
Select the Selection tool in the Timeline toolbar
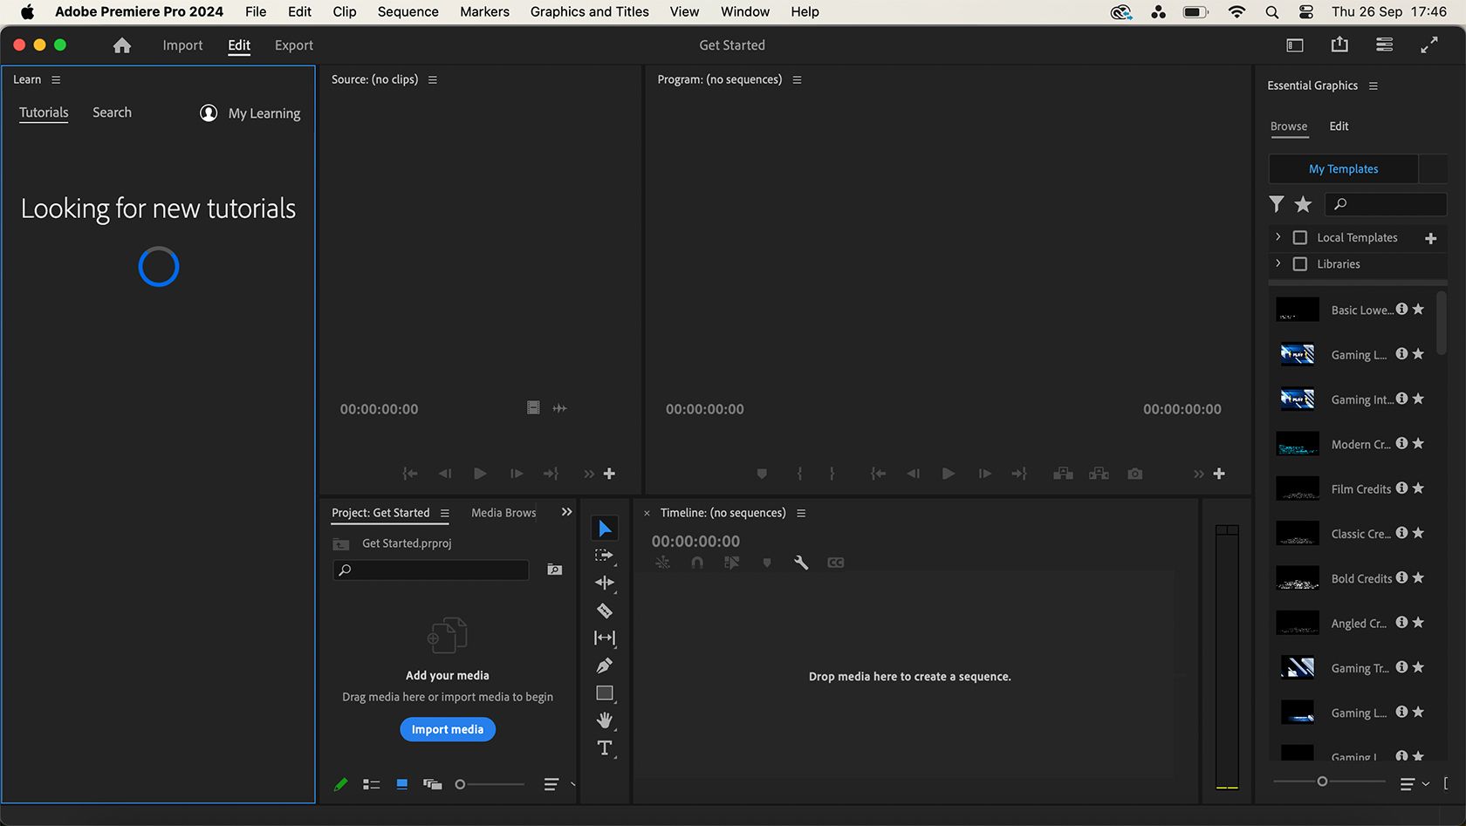(604, 527)
